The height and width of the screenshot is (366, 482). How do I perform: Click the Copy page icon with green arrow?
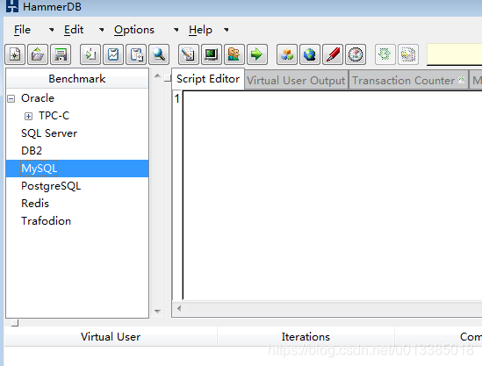[x=90, y=54]
